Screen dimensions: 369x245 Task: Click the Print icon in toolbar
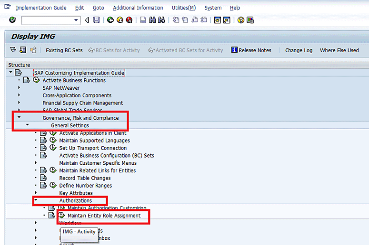tap(143, 20)
